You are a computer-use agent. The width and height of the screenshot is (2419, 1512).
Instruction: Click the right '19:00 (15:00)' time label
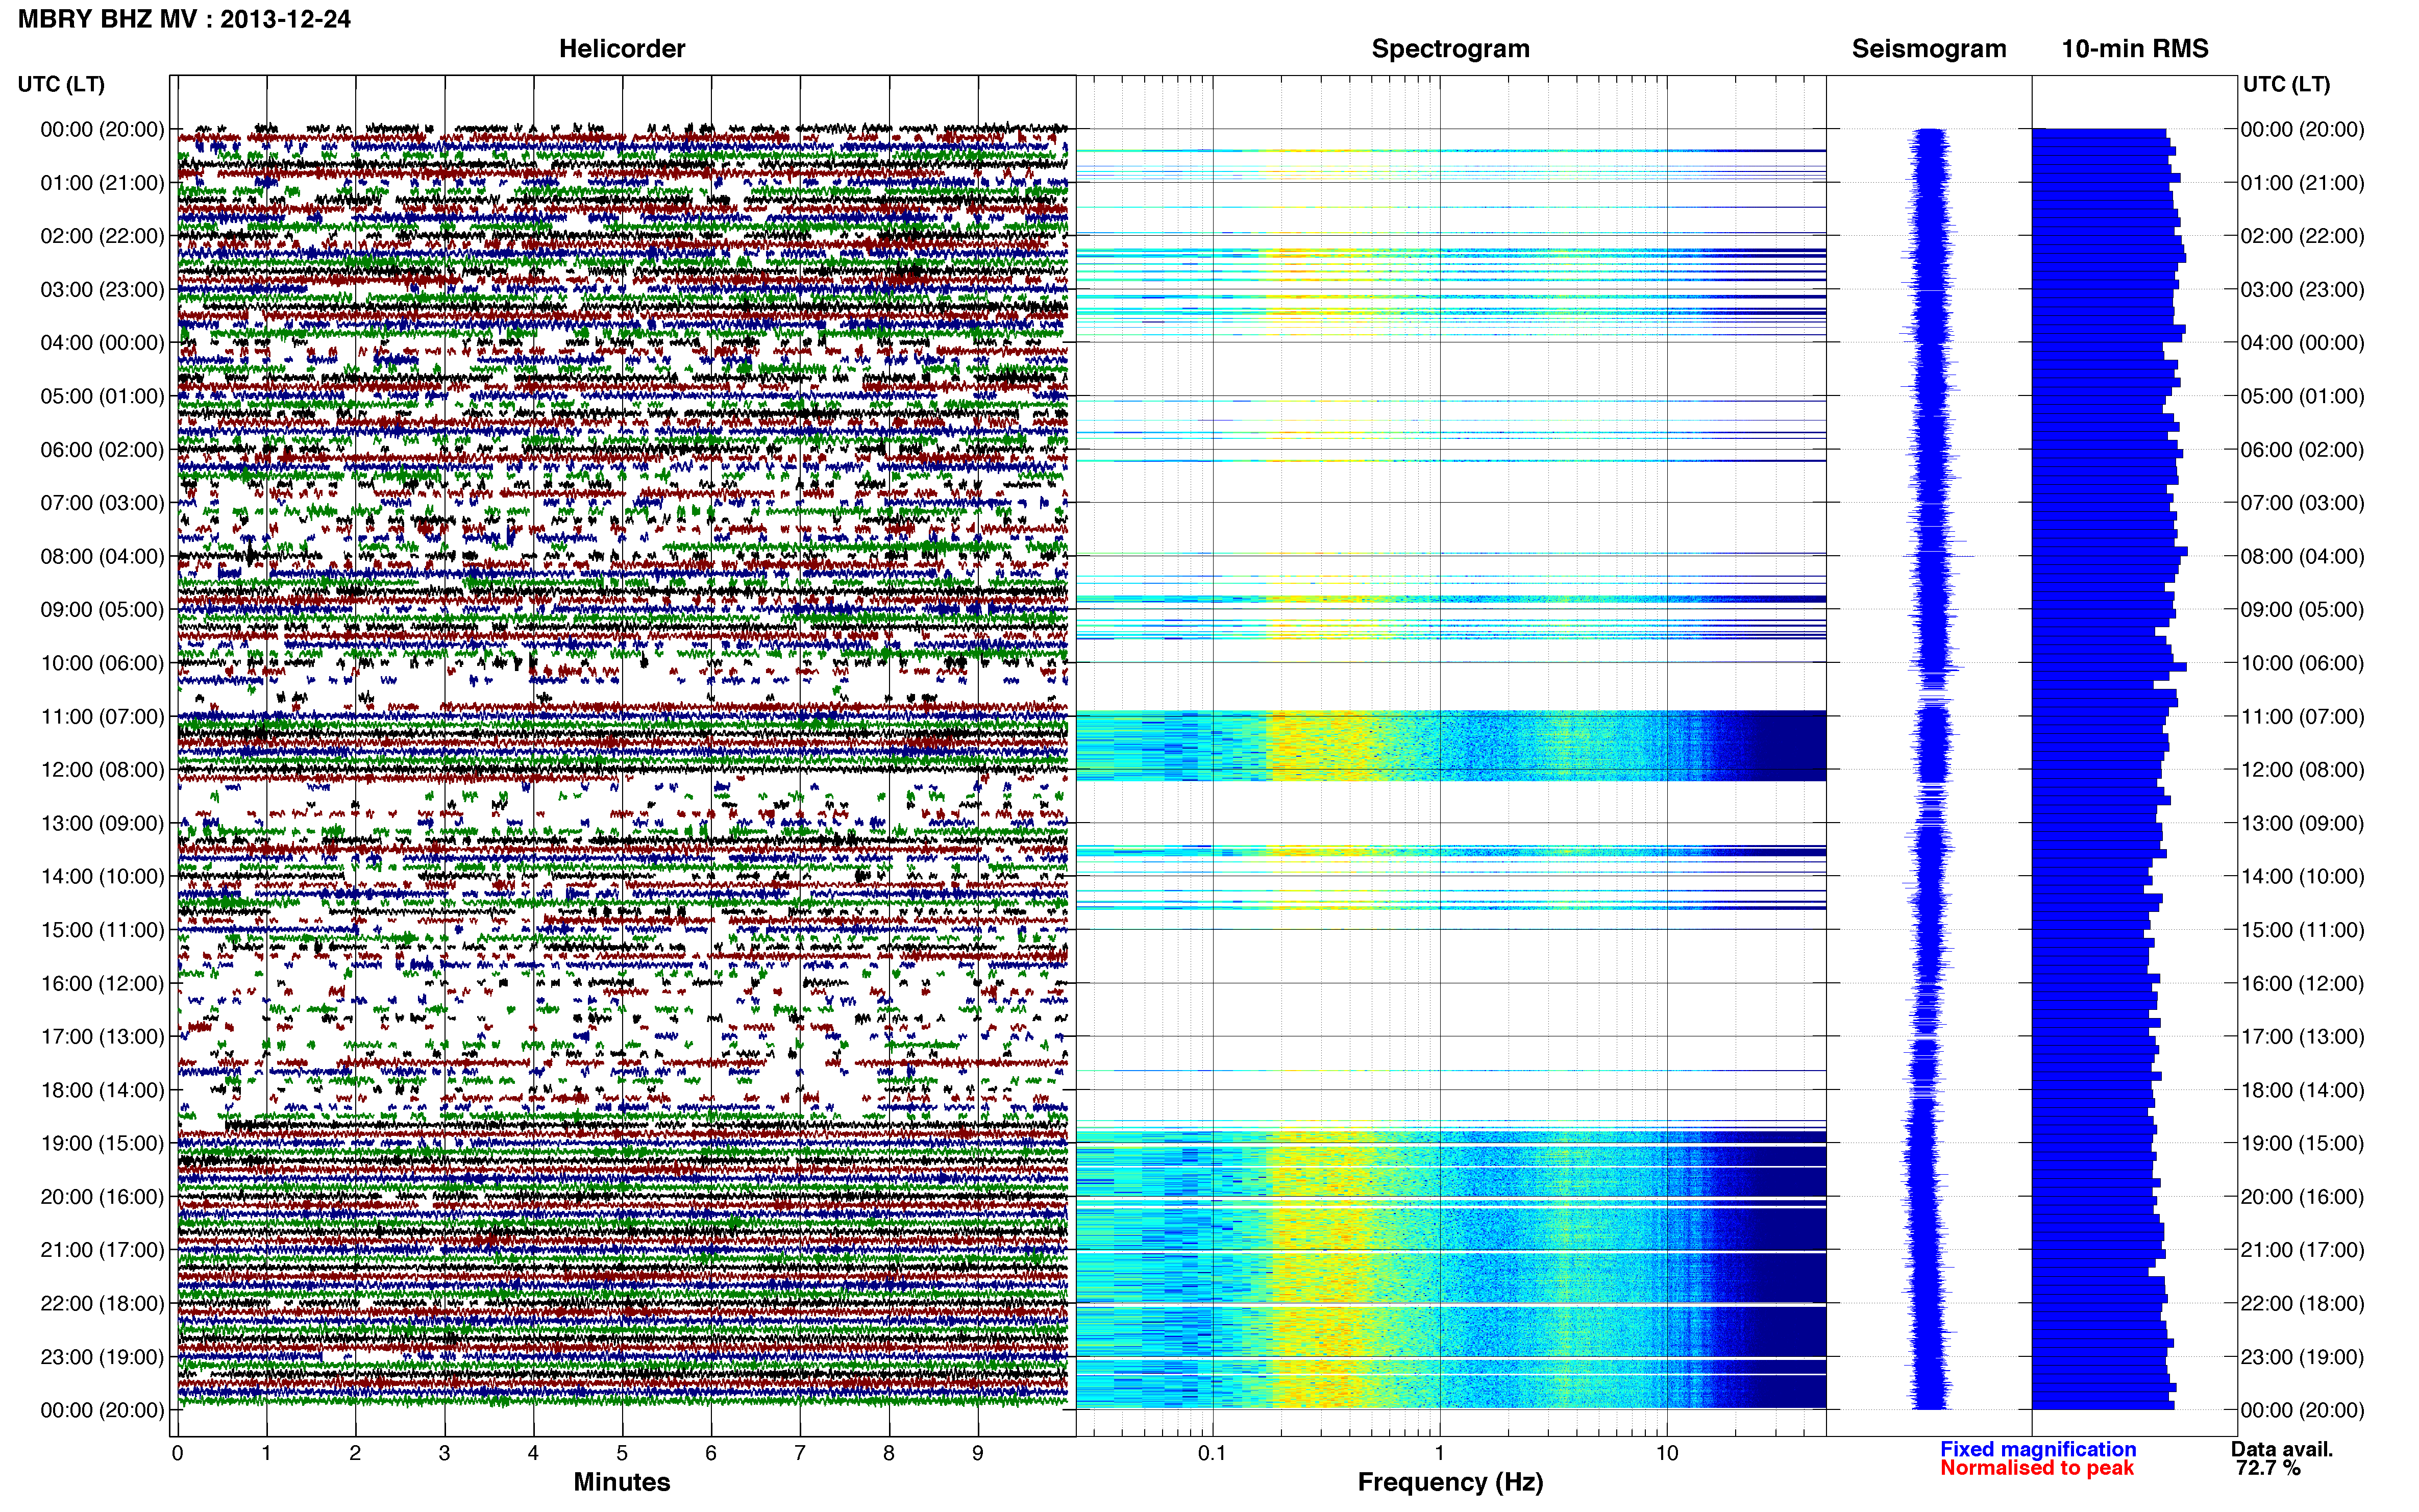[x=2302, y=1143]
